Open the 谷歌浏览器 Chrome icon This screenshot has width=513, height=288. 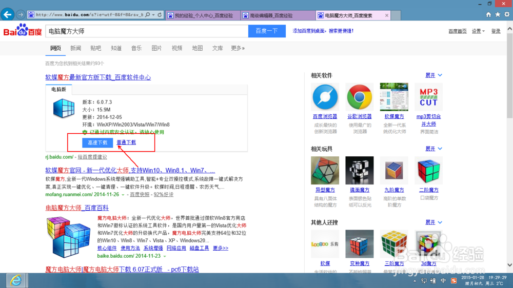pos(359,97)
